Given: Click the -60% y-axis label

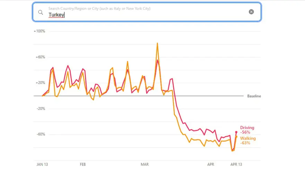Looking at the screenshot, I should click(x=40, y=134).
